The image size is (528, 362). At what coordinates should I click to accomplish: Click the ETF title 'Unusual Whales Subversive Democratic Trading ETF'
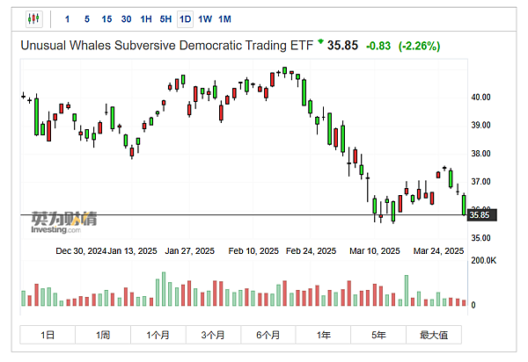click(x=166, y=46)
